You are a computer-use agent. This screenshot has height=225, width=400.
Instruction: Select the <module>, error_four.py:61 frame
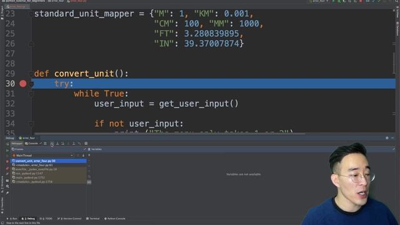click(49, 165)
